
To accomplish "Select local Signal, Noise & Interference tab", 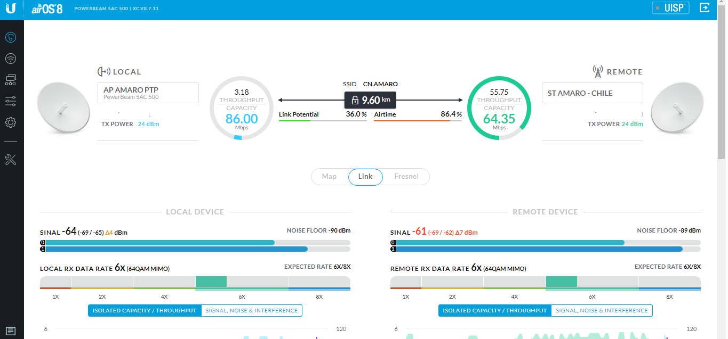I will (x=252, y=310).
